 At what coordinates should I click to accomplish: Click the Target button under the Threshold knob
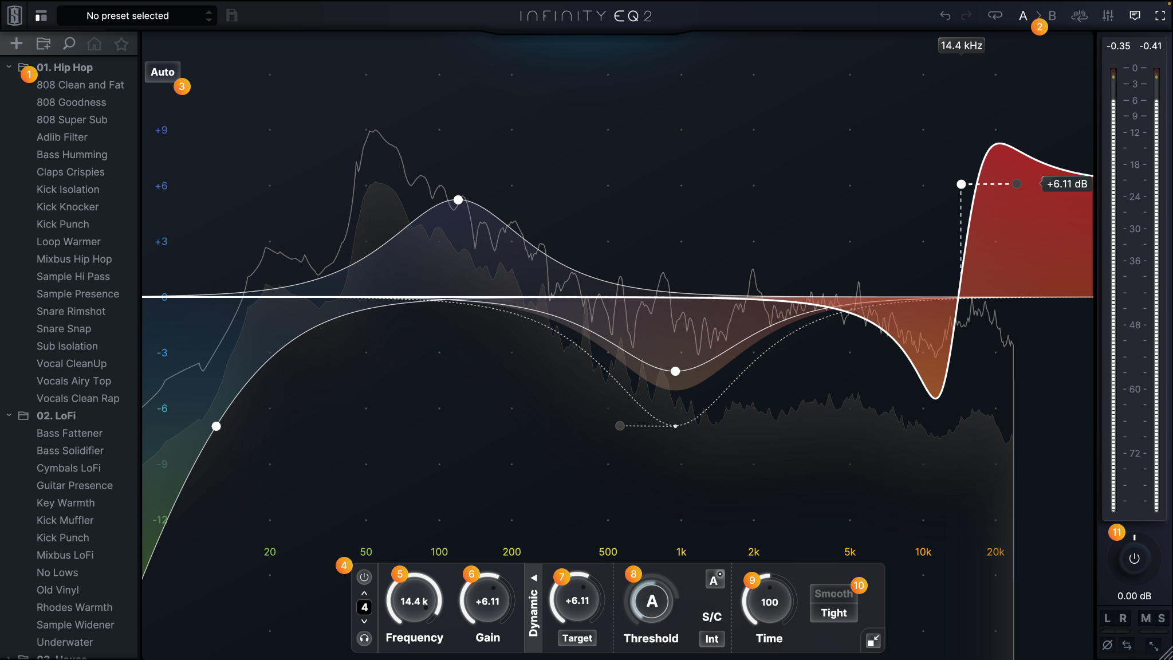tap(577, 638)
